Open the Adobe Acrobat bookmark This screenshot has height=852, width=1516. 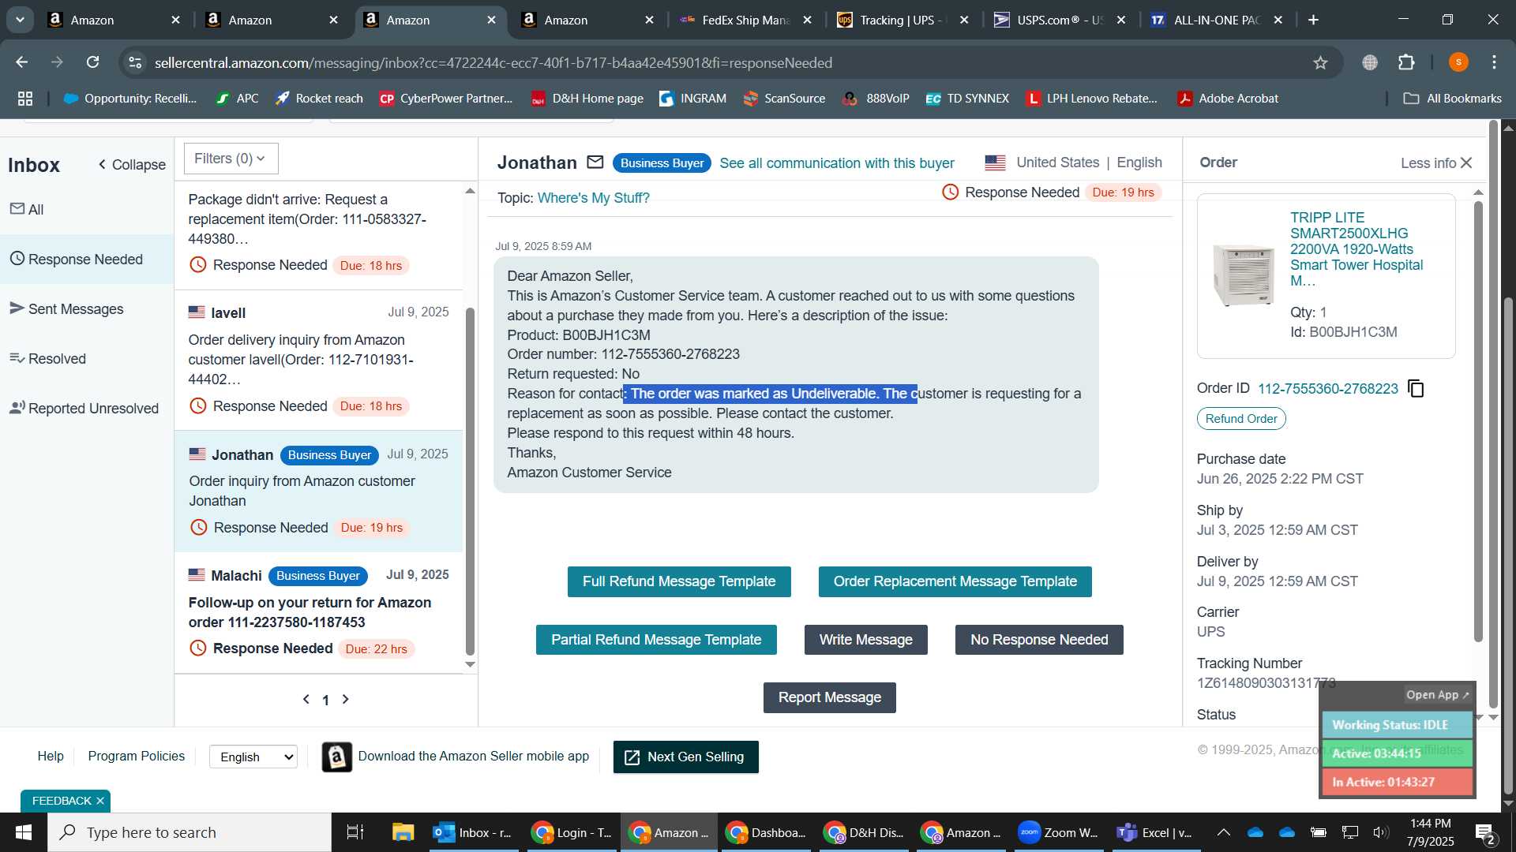[x=1229, y=99]
